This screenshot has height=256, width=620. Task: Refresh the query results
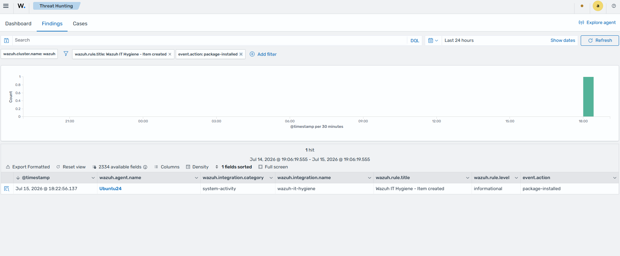pos(600,40)
